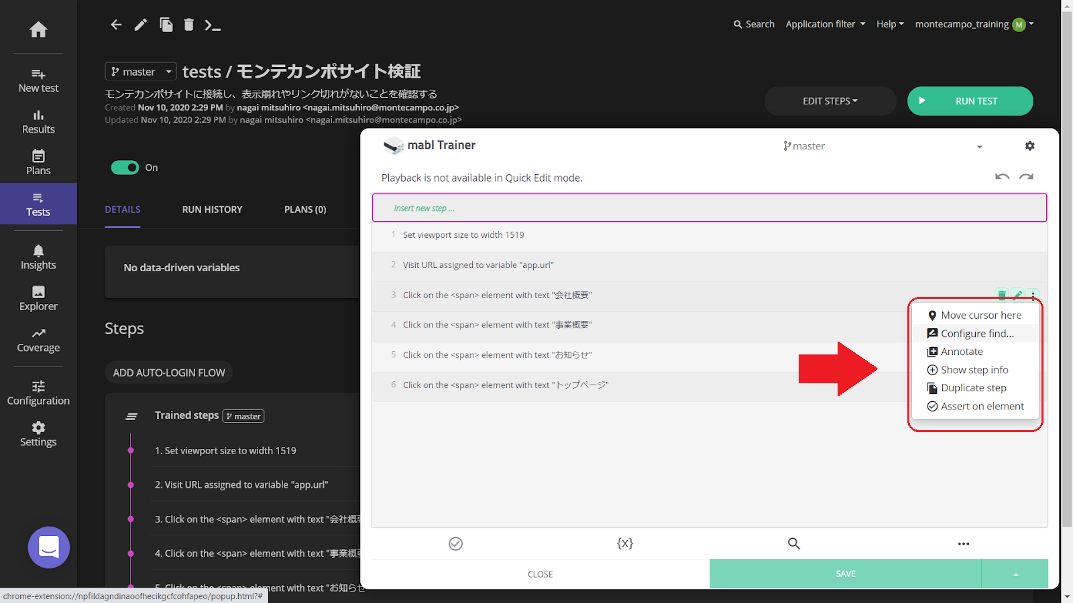Select Configure find... menu item
Image resolution: width=1073 pixels, height=603 pixels.
[974, 333]
